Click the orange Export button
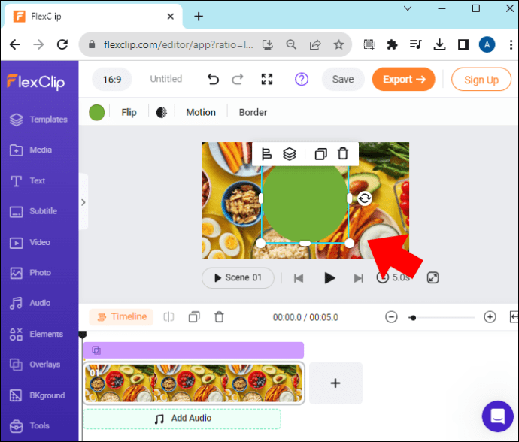This screenshot has height=442, width=519. click(403, 80)
